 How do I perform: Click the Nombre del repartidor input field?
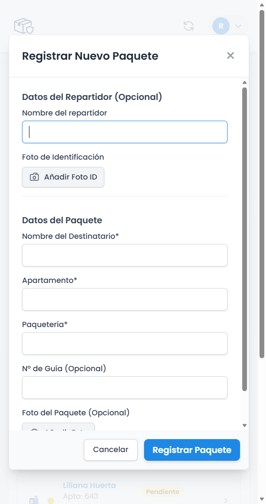pos(125,132)
